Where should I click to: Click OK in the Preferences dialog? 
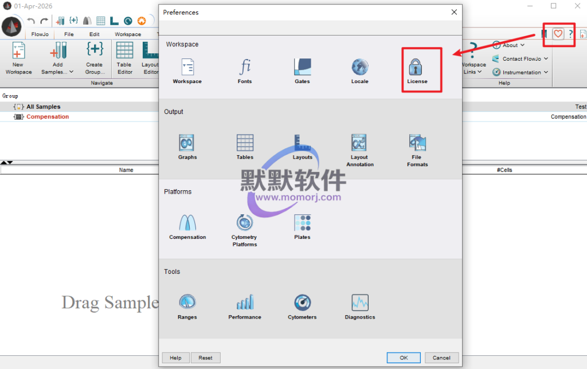(x=404, y=358)
